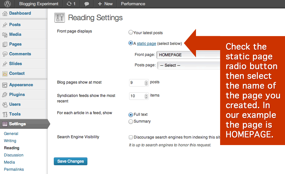Click the Users people icon
The width and height of the screenshot is (285, 174).
(x=5, y=104)
